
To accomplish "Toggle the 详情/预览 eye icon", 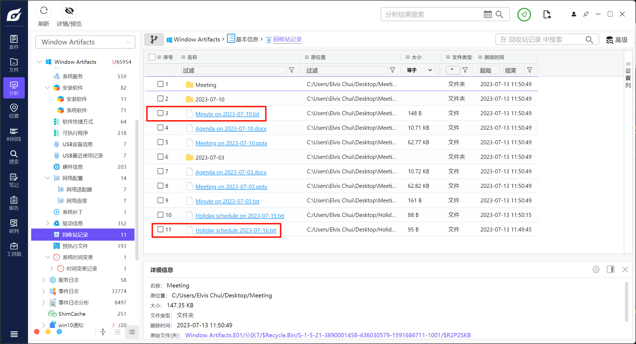I will click(x=69, y=11).
